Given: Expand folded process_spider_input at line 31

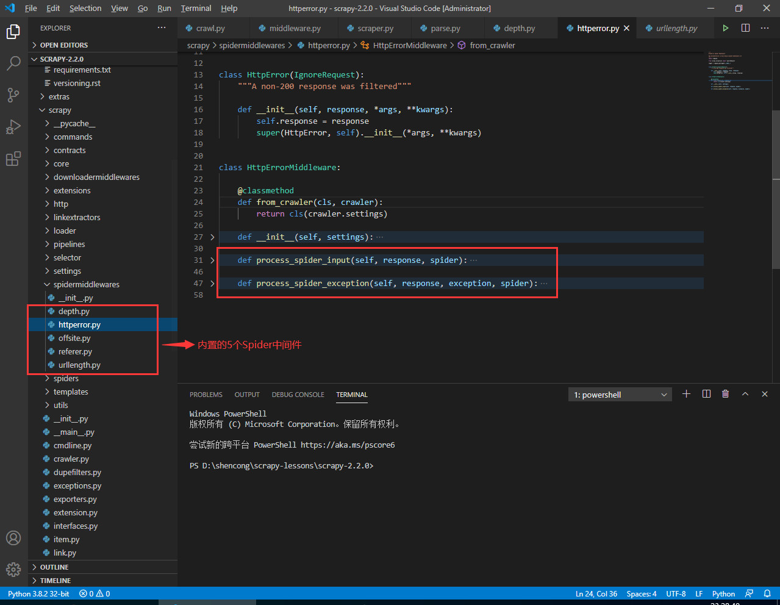Looking at the screenshot, I should (x=212, y=260).
